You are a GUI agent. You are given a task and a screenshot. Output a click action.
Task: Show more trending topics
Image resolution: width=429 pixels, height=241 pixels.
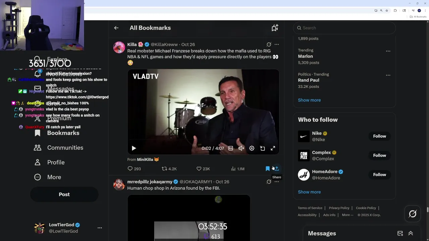click(309, 100)
